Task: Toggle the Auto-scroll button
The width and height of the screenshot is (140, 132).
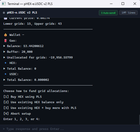Action: coord(108,13)
